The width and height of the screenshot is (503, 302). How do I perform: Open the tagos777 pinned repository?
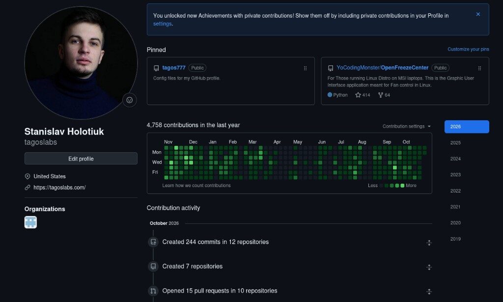[173, 68]
